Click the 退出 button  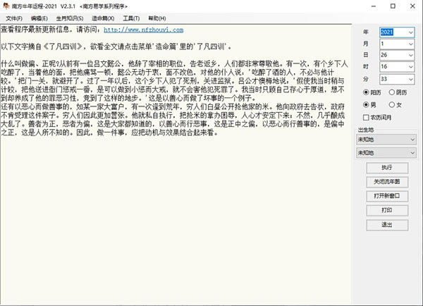[387, 225]
